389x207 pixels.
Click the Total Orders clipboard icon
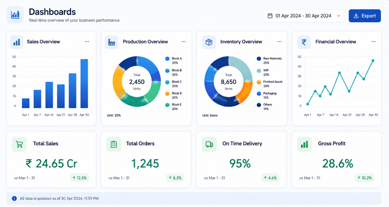(x=114, y=144)
